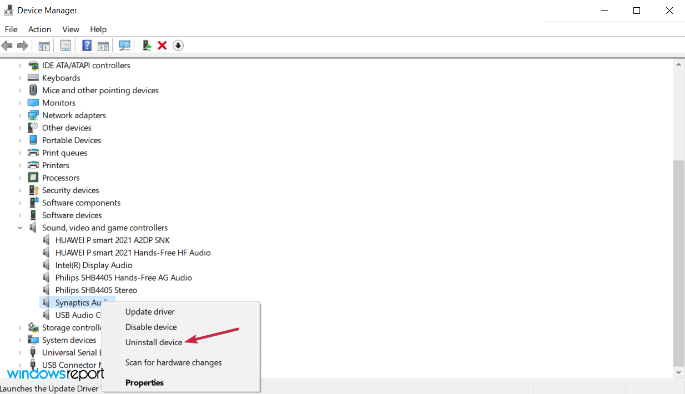Screen dimensions: 685x394
Task: Expand the Printers node
Action: tap(20, 165)
